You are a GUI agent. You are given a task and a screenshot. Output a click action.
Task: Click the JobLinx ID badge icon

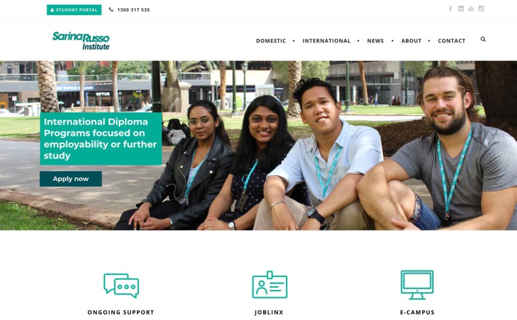pos(270,285)
